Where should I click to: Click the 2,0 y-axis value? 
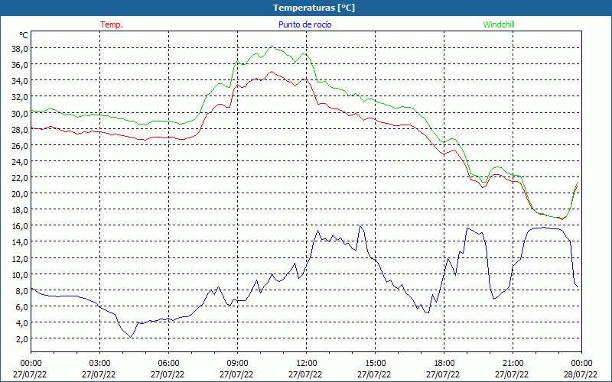point(22,339)
